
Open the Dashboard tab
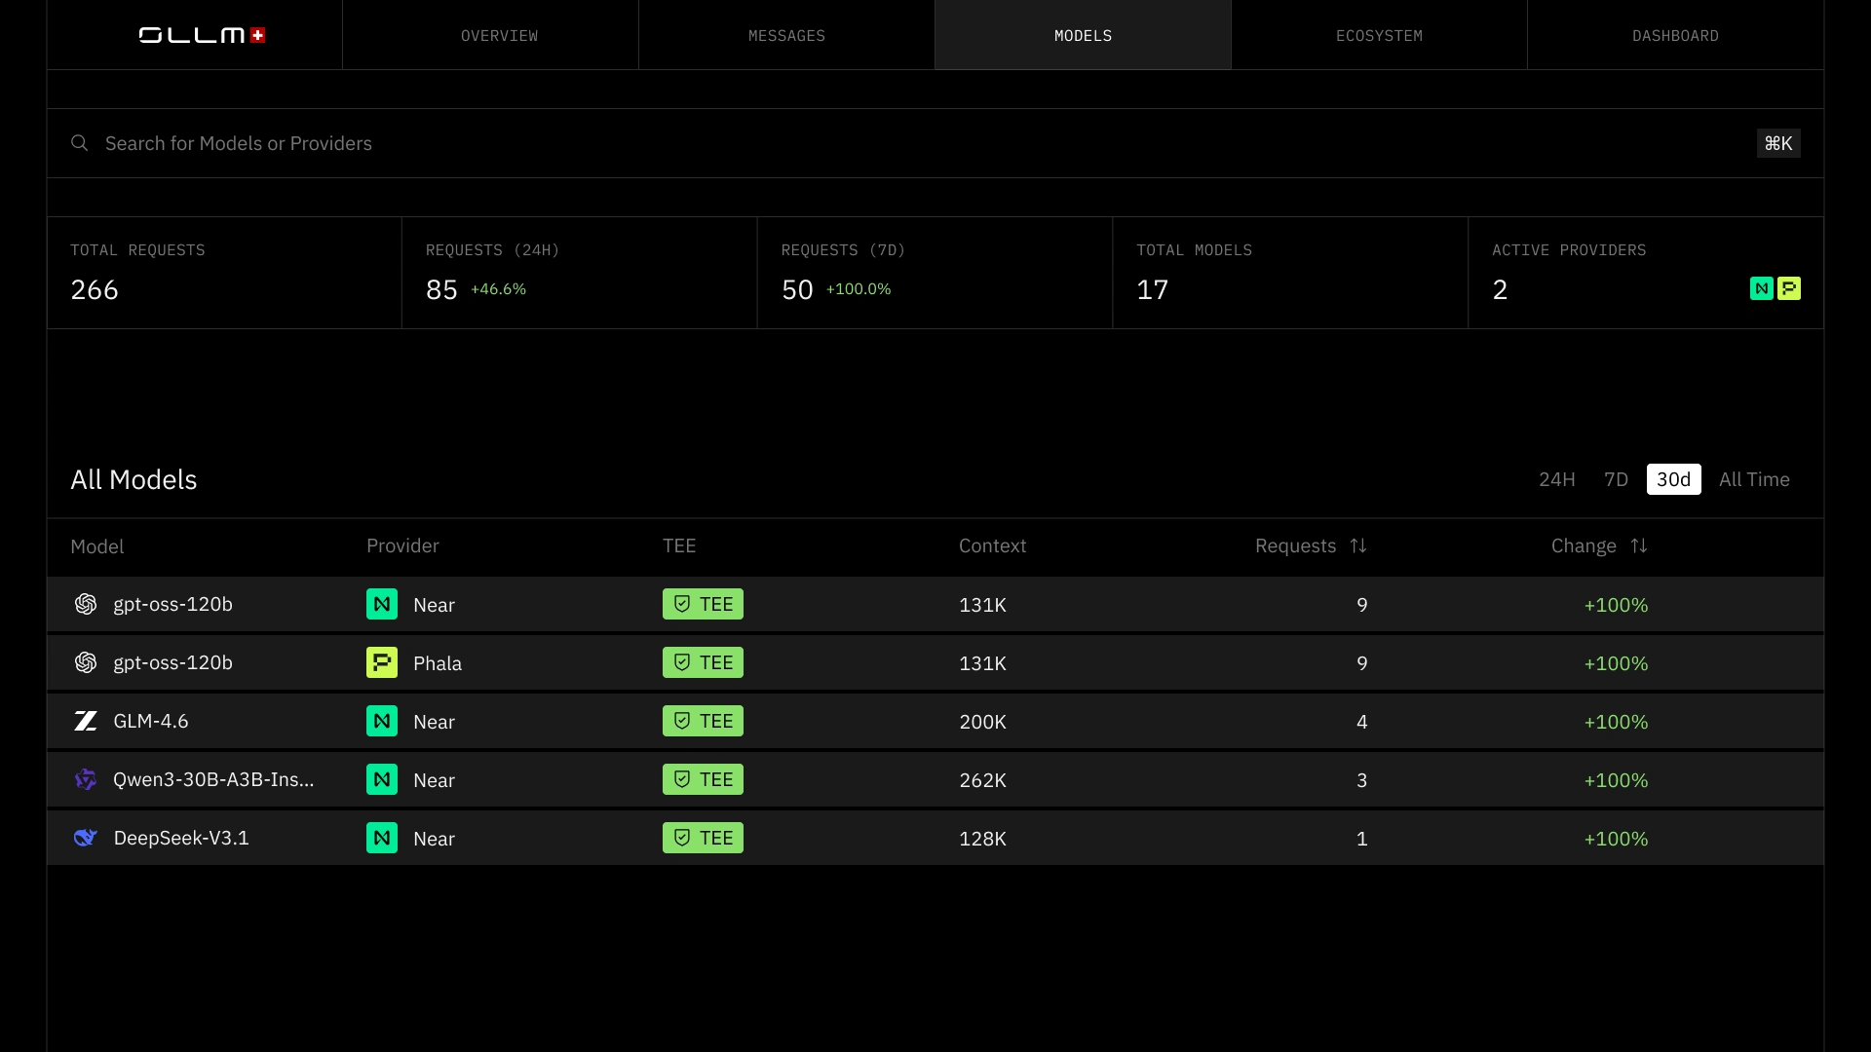(x=1675, y=35)
